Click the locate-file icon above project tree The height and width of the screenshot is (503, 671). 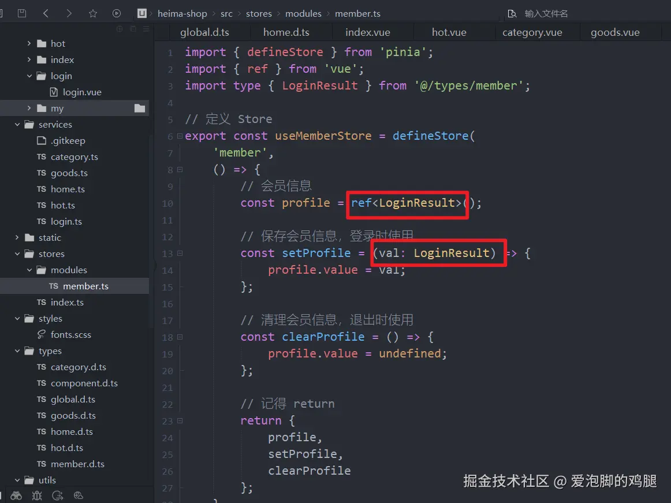[120, 29]
